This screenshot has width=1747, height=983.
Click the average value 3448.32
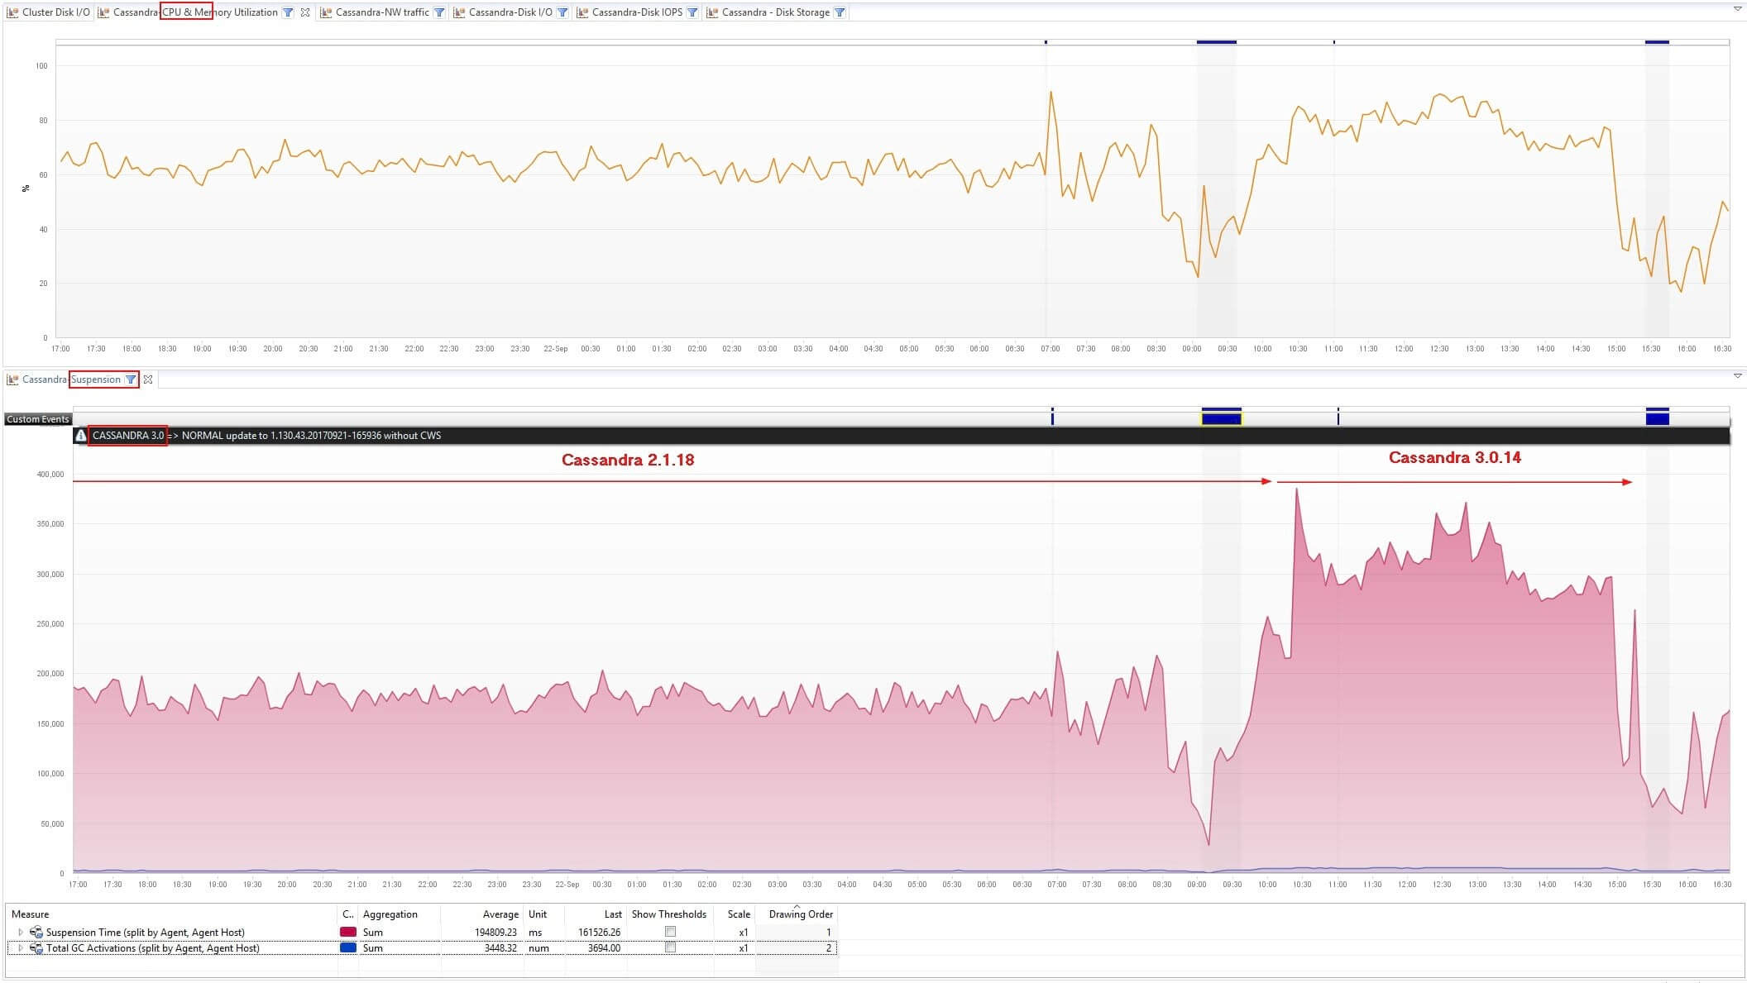[x=500, y=948]
